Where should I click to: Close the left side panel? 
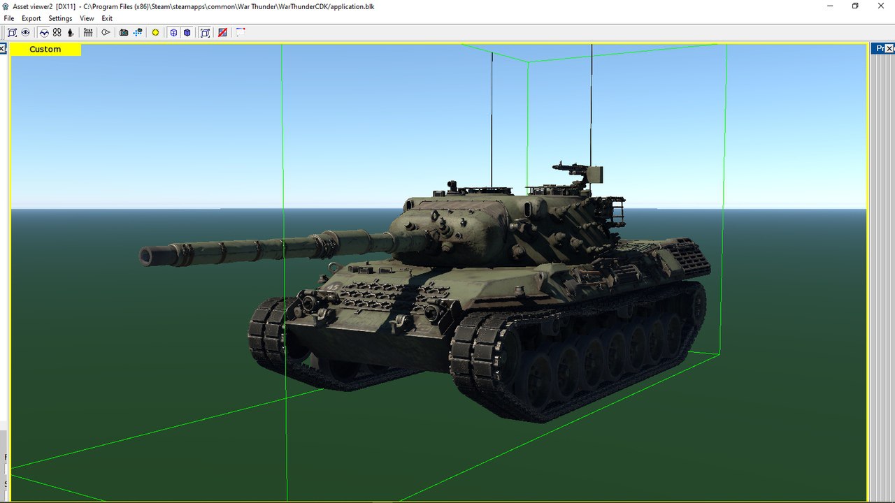point(2,49)
